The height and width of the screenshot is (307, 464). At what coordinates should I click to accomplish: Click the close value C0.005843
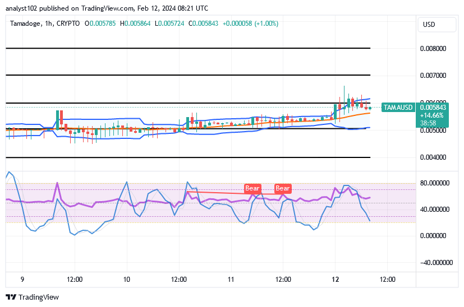[x=203, y=24]
